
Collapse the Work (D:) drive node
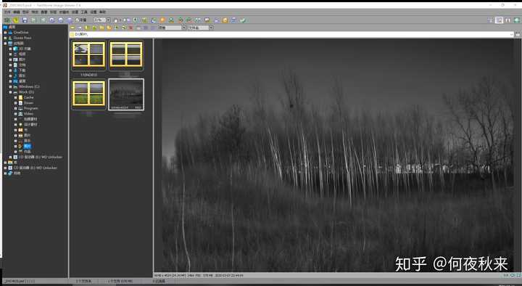(x=10, y=92)
